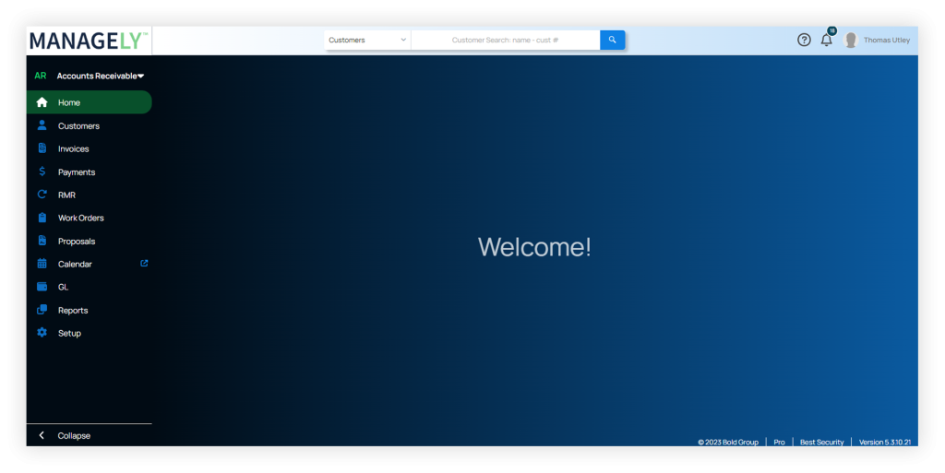Screen dimensions: 945x473
Task: Open the Customers search type dropdown
Action: point(367,40)
